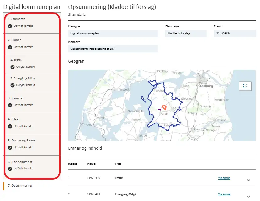Go to step 3. Rammer
Image resolution: width=260 pixels, height=201 pixels.
pos(16,98)
